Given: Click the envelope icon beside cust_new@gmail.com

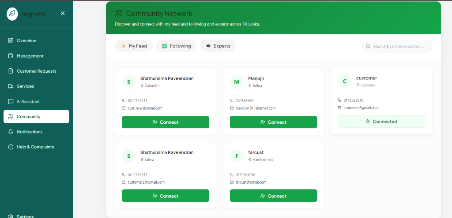Looking at the screenshot, I should [x=124, y=108].
